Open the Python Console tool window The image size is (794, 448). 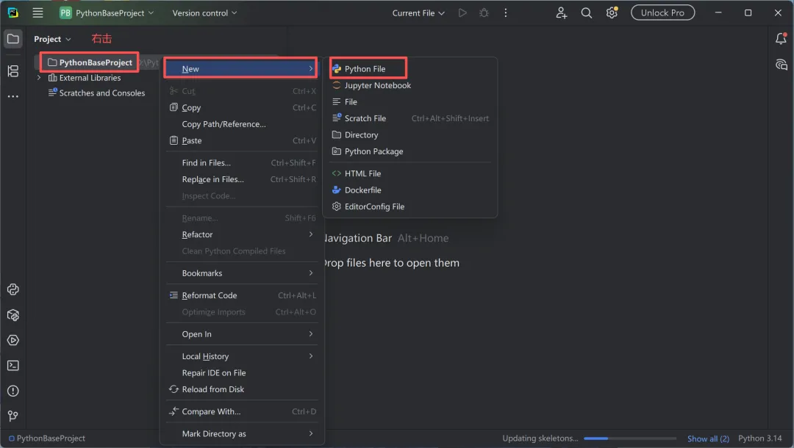[x=13, y=290]
